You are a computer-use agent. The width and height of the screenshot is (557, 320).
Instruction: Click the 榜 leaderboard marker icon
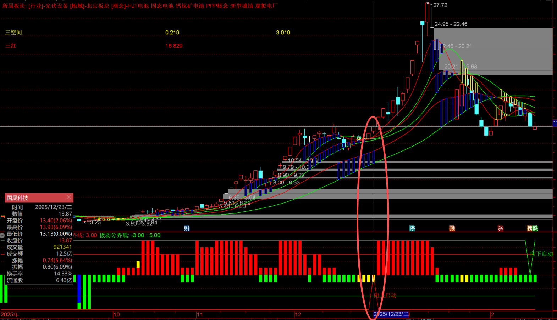coord(530,228)
